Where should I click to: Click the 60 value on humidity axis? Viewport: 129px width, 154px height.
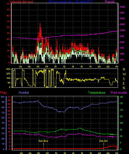pos(3,118)
